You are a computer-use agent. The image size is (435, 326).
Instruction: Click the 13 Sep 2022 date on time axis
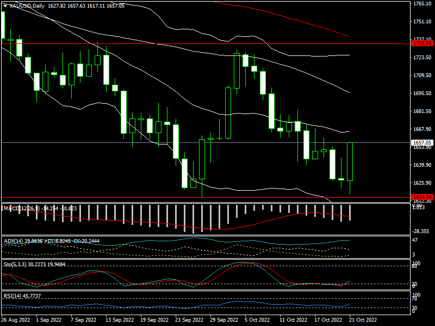[x=116, y=320]
